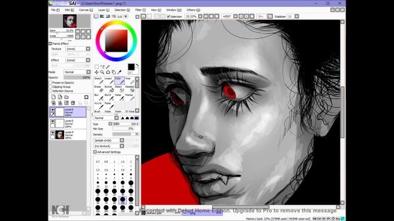Viewport: 394px width, 221px height.
Task: Choose the move layer tool
Action: pos(97,72)
